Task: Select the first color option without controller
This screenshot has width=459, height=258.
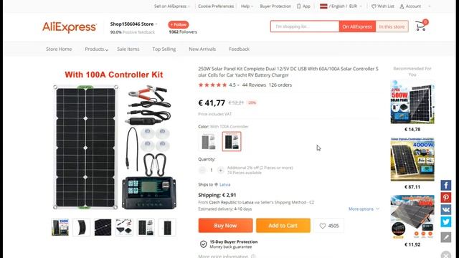Action: [209, 142]
